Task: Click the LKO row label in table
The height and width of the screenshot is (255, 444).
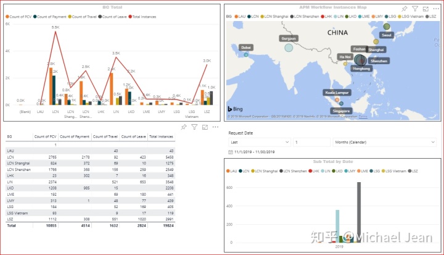Action: click(10, 188)
